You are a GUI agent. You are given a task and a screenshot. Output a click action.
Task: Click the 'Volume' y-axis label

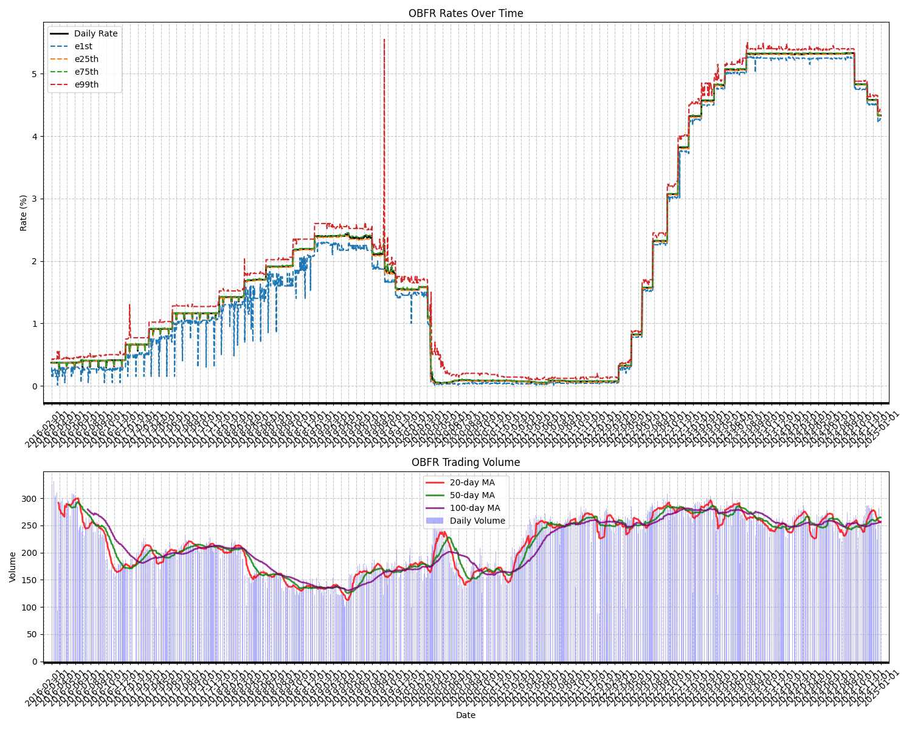coord(13,567)
